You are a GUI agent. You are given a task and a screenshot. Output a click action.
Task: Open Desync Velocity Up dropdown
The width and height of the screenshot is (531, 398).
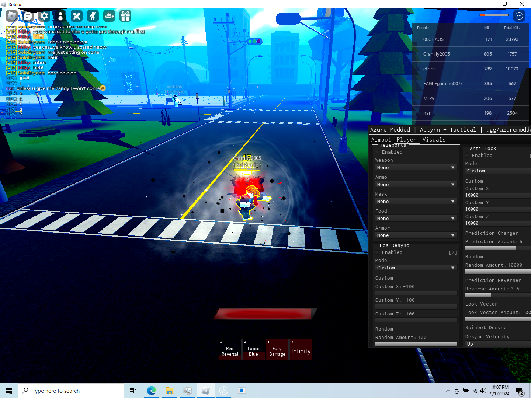point(498,344)
